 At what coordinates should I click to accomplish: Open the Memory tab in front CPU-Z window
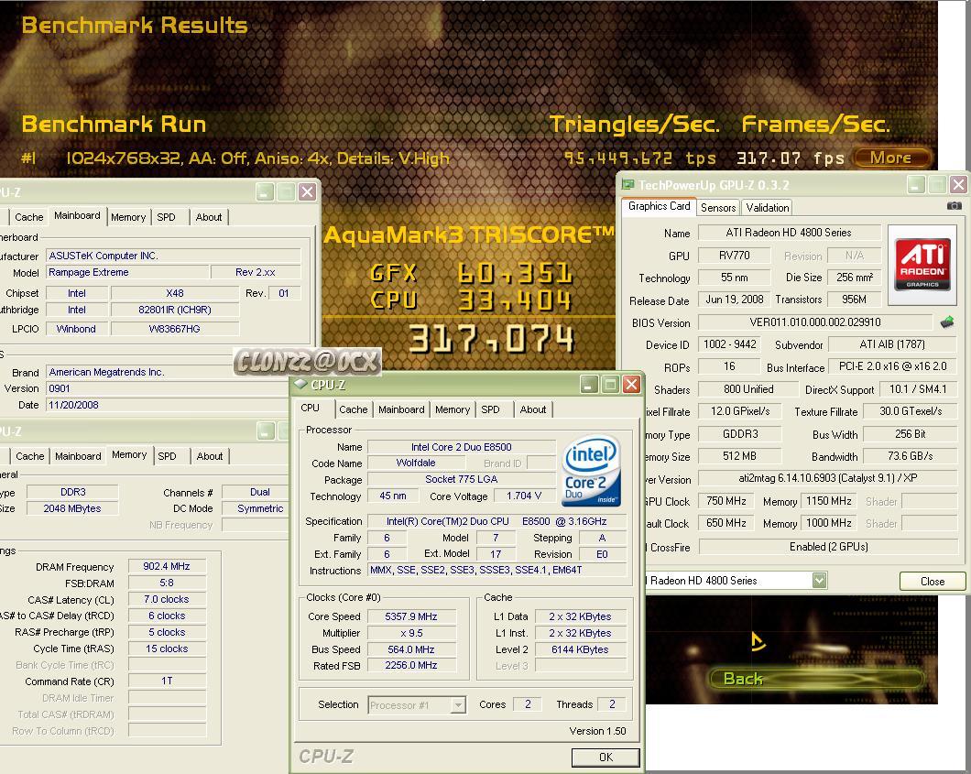tap(452, 409)
